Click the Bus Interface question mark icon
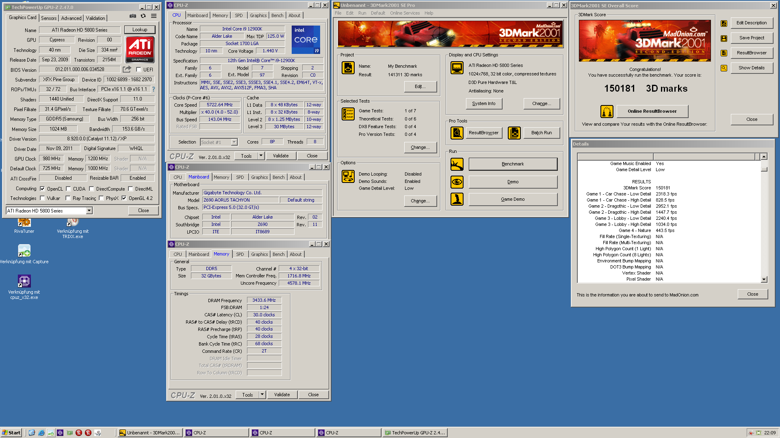 click(x=154, y=89)
